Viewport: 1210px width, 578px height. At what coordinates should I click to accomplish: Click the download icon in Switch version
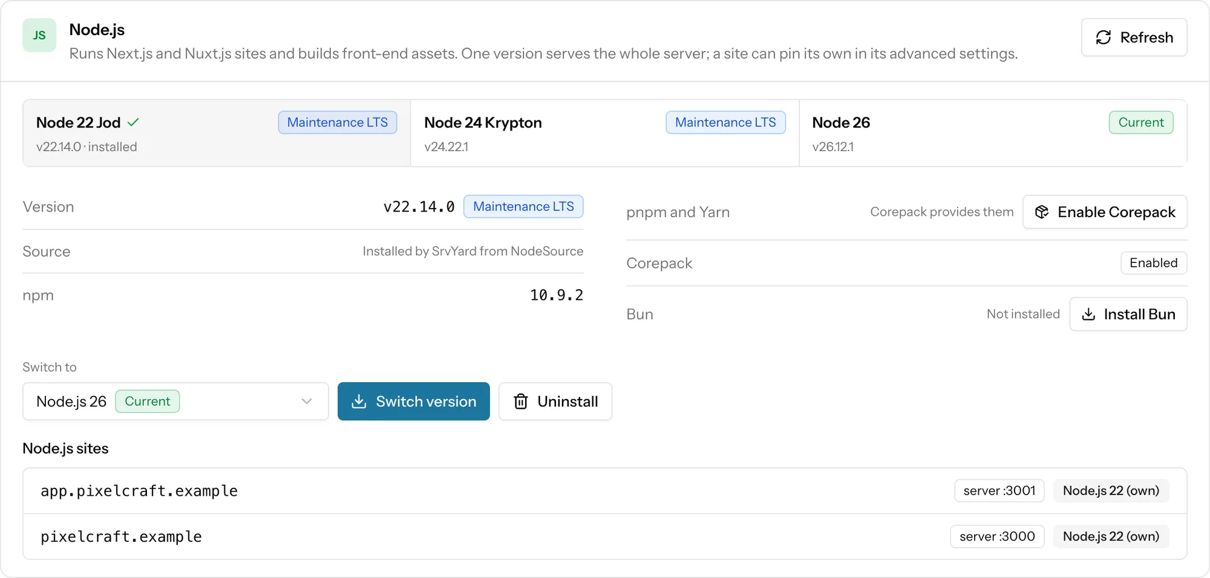pyautogui.click(x=359, y=401)
